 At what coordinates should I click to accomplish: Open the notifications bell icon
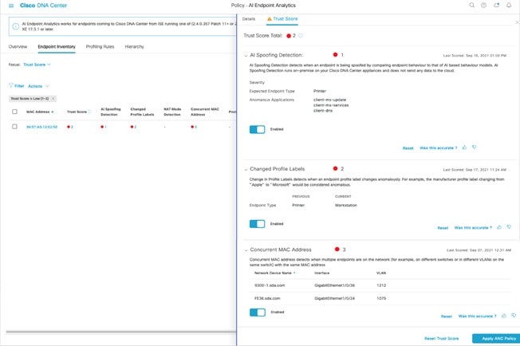tap(509, 6)
